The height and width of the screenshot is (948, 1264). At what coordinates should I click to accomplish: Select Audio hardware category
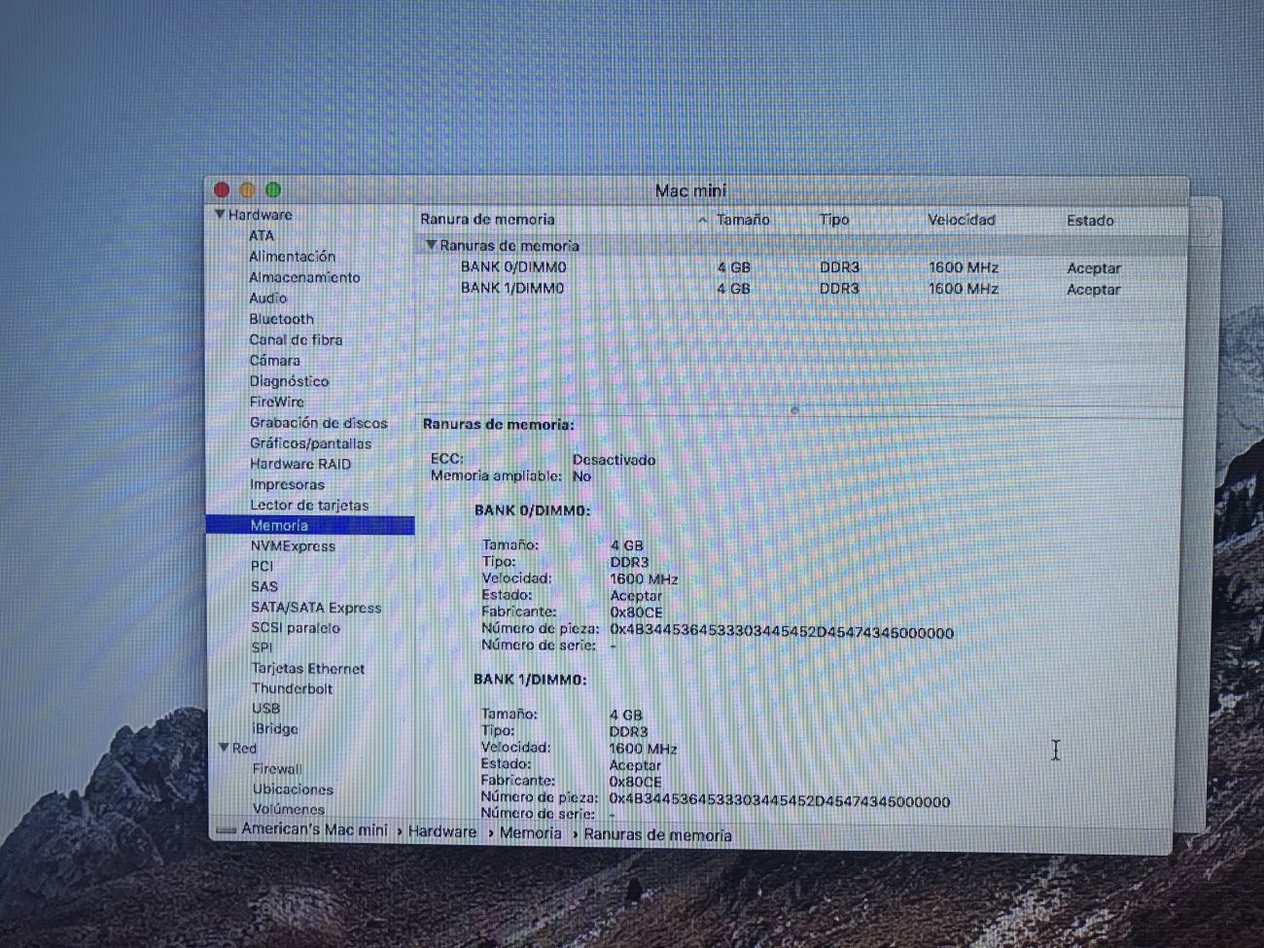(267, 298)
